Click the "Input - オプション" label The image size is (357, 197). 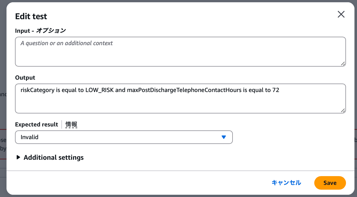click(x=40, y=31)
